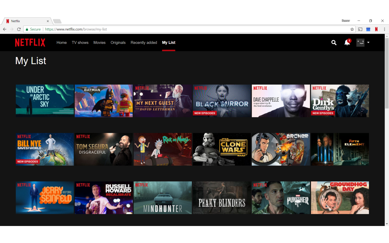Open Russell Howard Recalibrate thumbnail
389x243 pixels.
coord(104,198)
